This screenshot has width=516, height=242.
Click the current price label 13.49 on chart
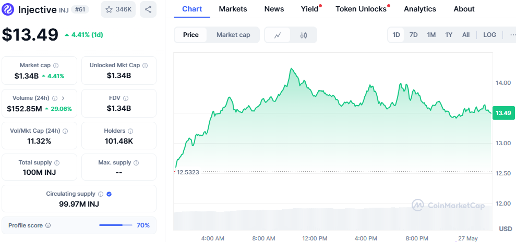click(x=503, y=113)
